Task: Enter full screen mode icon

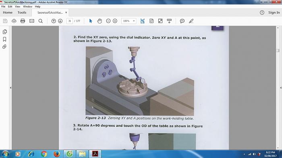Action: (160, 21)
